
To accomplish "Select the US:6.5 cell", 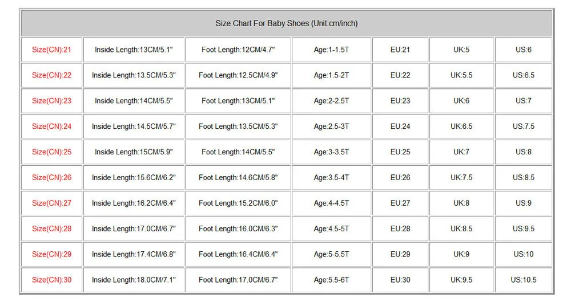I will pyautogui.click(x=524, y=75).
